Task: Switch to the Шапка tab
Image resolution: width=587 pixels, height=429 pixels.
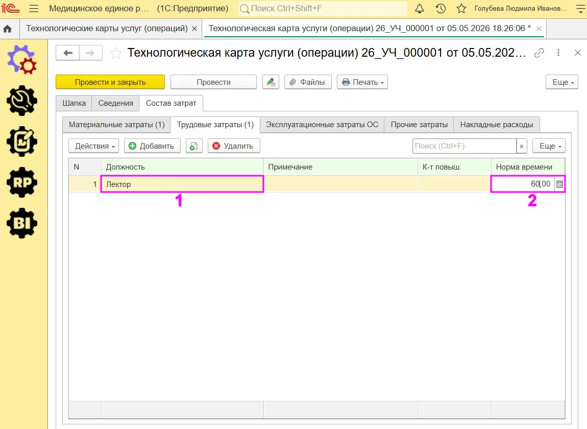Action: [74, 103]
